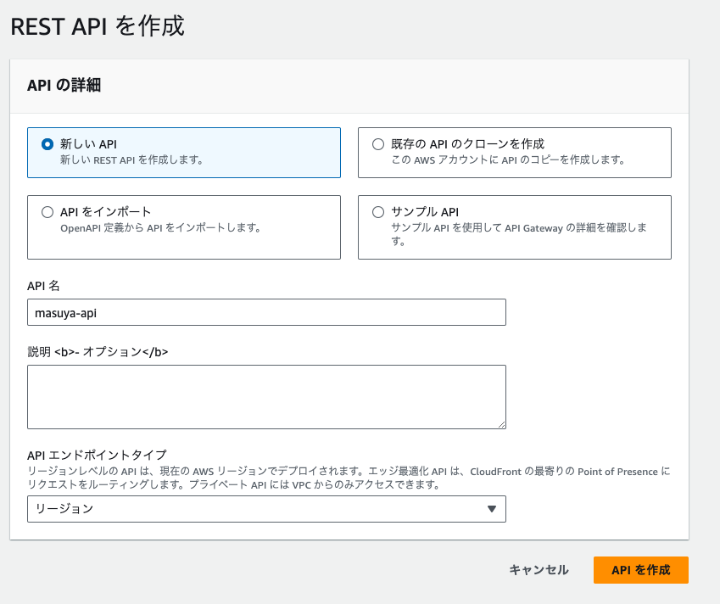Click the API Gateway の詳細を確認します sample description
Viewport: 720px width, 604px height.
tap(519, 234)
